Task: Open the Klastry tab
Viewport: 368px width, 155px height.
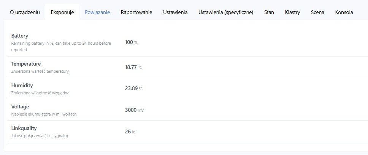Action: [292, 12]
